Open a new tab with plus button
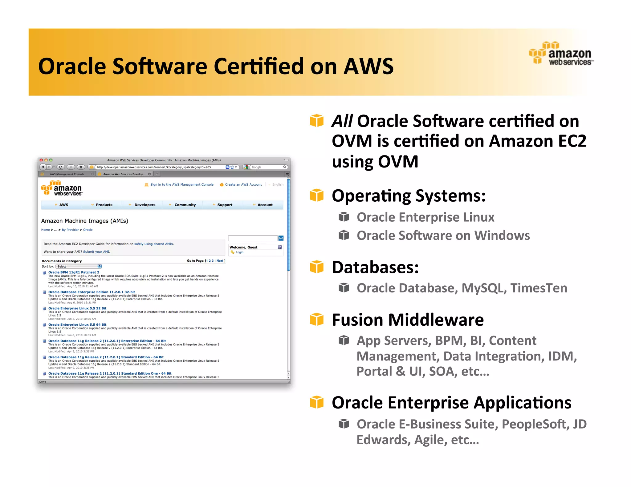This screenshot has height=487, width=631. [x=157, y=174]
